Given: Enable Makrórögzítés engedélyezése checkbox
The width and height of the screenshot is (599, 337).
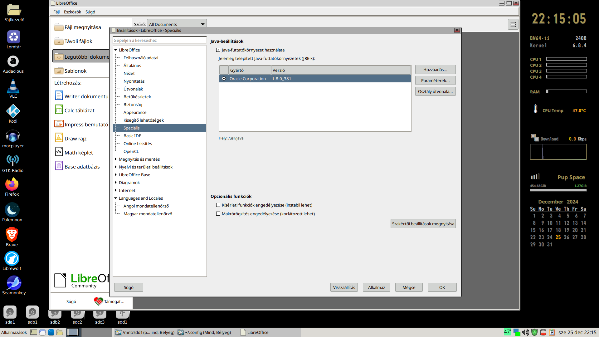Looking at the screenshot, I should [218, 214].
